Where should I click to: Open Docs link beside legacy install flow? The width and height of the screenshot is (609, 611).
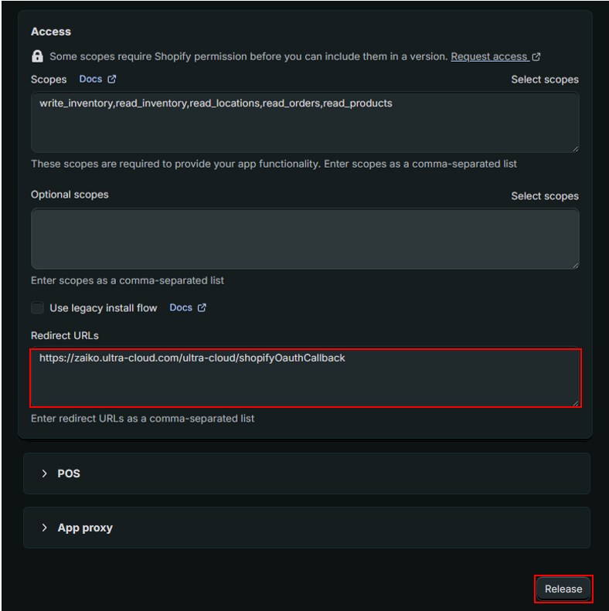point(181,307)
